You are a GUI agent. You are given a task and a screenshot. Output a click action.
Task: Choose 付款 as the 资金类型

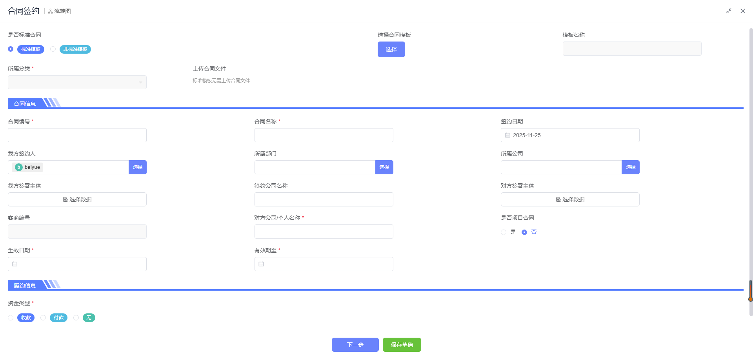43,318
